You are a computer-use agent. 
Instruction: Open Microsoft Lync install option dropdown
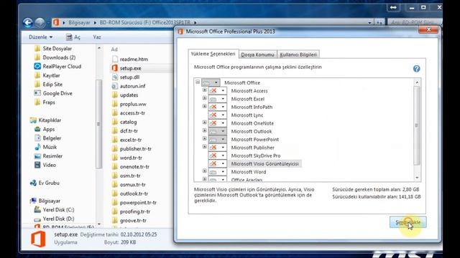217,115
